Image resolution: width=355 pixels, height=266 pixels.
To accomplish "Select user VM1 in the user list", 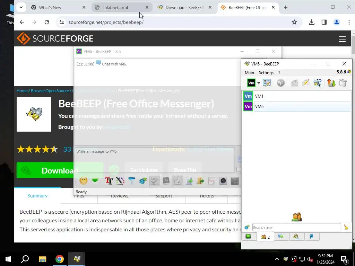I will click(x=297, y=96).
